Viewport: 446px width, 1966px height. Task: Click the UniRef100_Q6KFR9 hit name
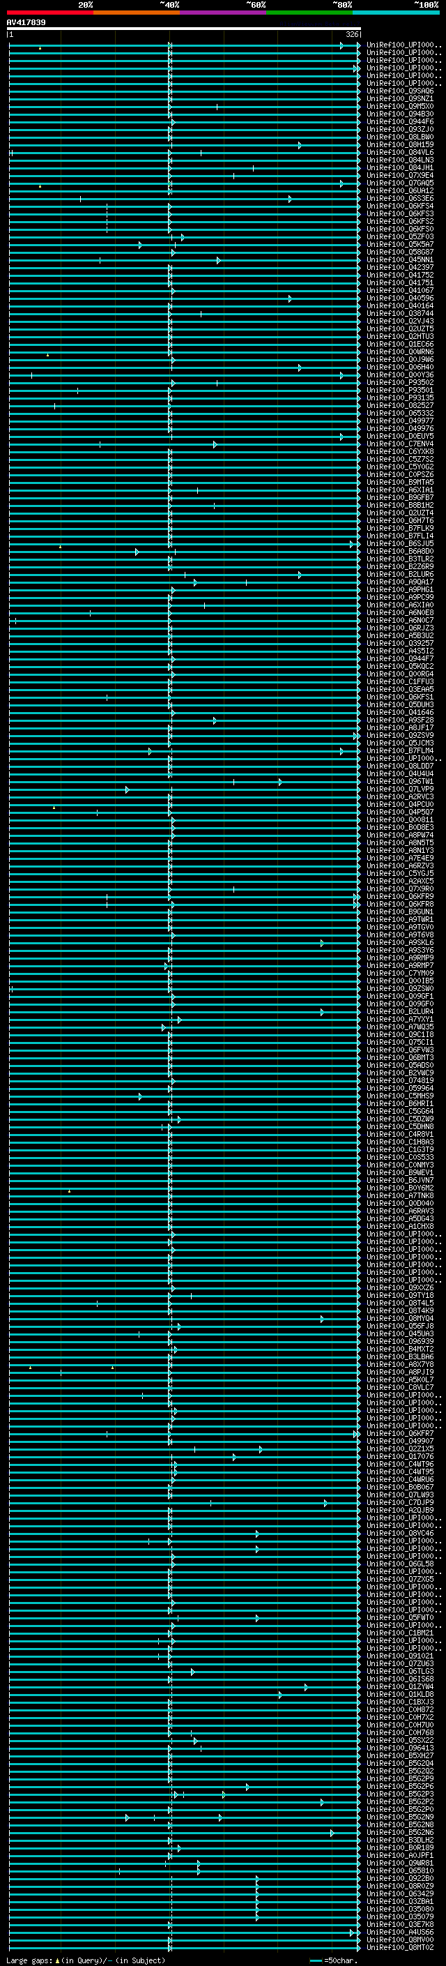click(x=399, y=897)
